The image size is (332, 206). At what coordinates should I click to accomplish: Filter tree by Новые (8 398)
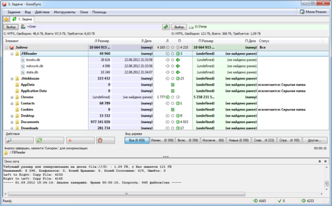(238, 140)
